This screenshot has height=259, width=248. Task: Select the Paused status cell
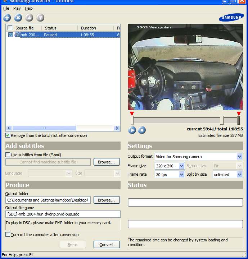click(x=50, y=35)
